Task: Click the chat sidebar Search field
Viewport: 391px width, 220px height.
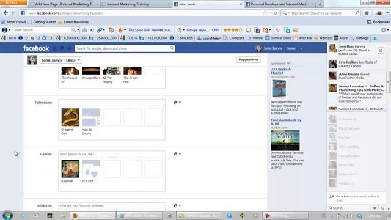Action: pos(349,208)
